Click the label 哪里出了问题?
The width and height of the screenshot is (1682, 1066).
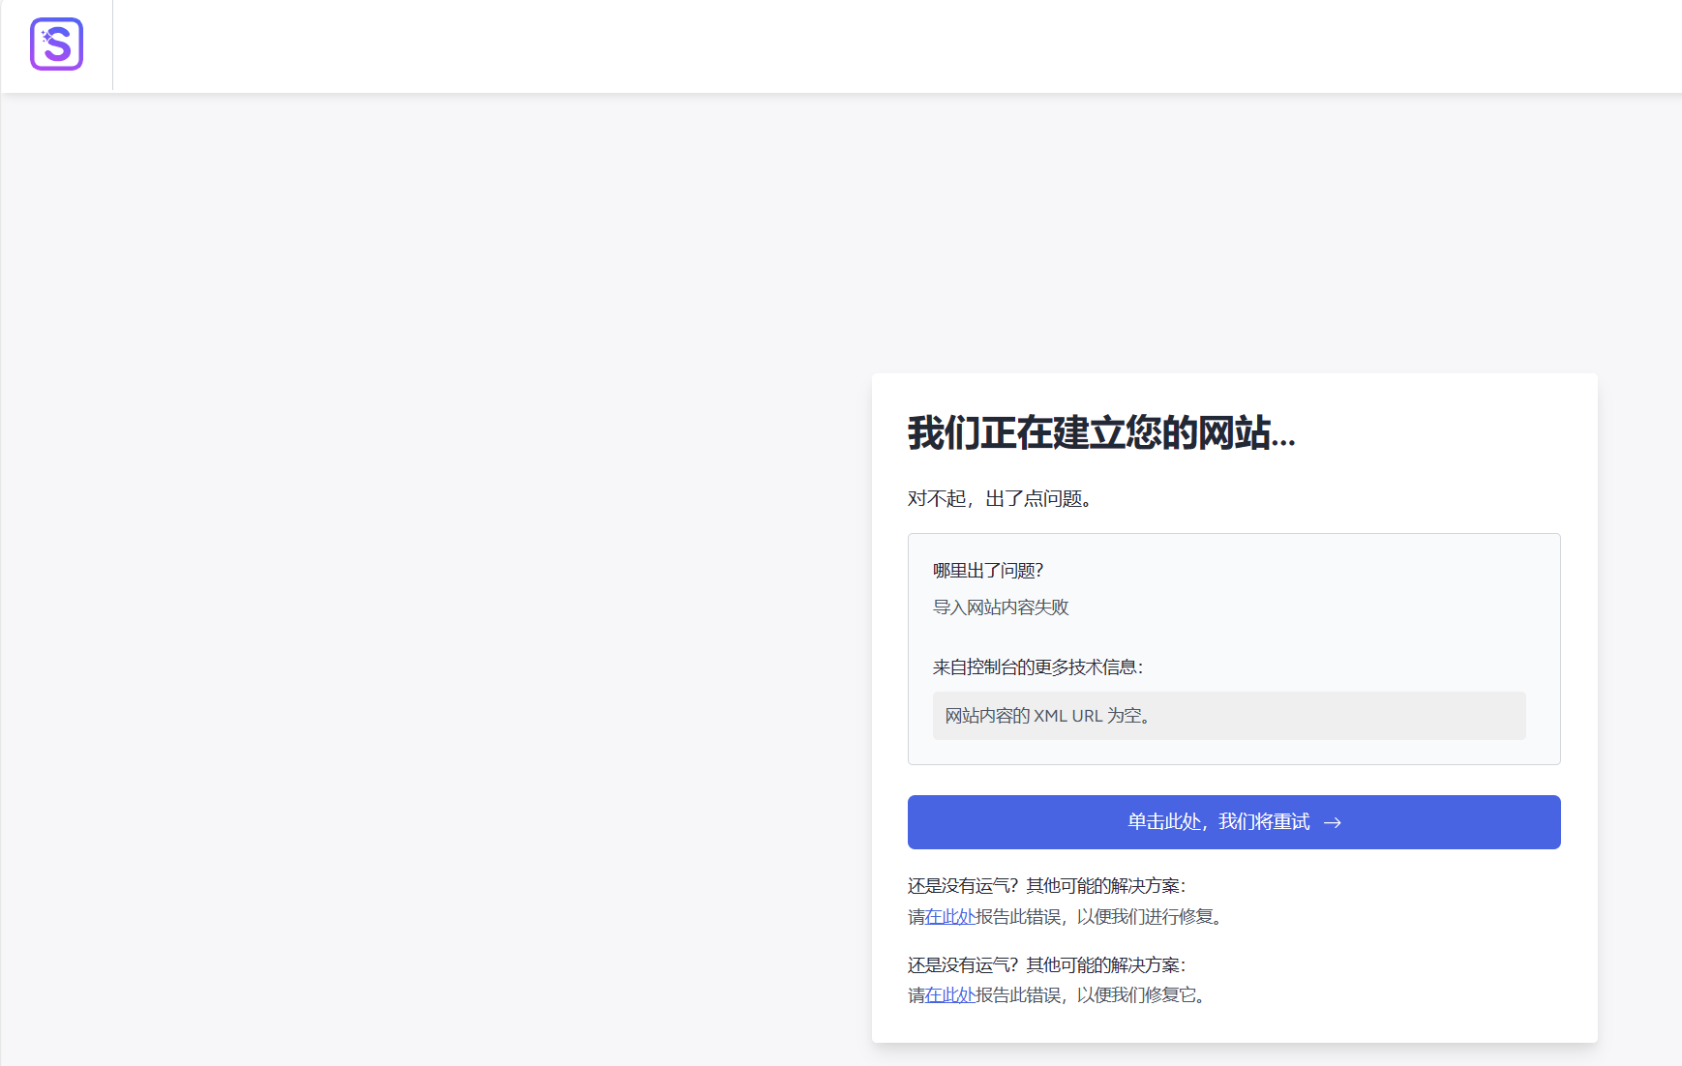pos(988,571)
